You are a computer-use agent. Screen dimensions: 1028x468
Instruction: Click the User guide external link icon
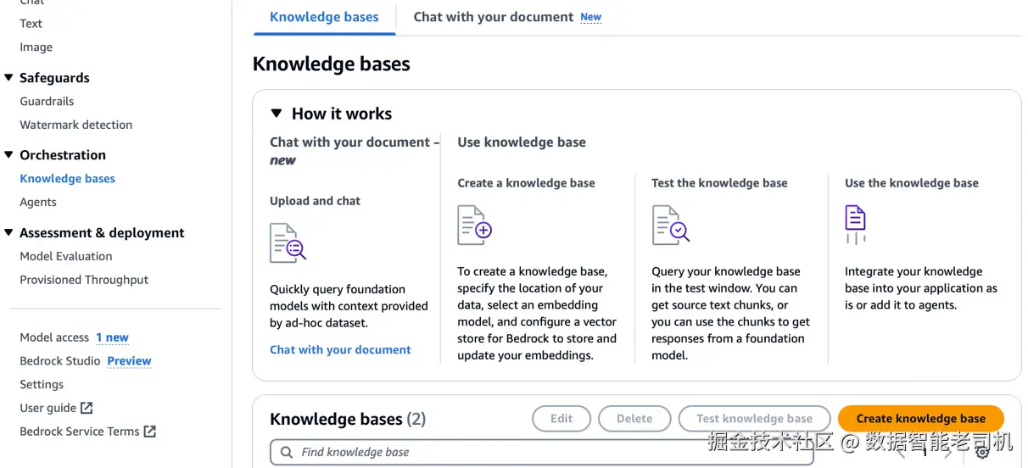87,408
